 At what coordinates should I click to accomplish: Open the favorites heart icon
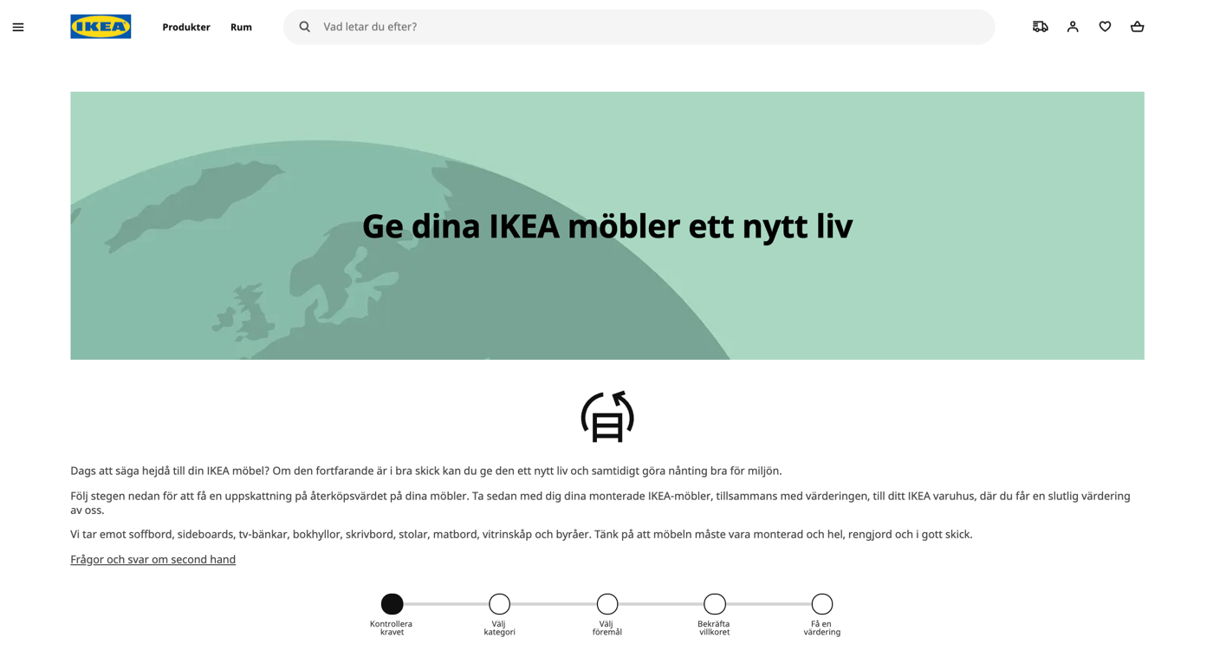(1105, 27)
